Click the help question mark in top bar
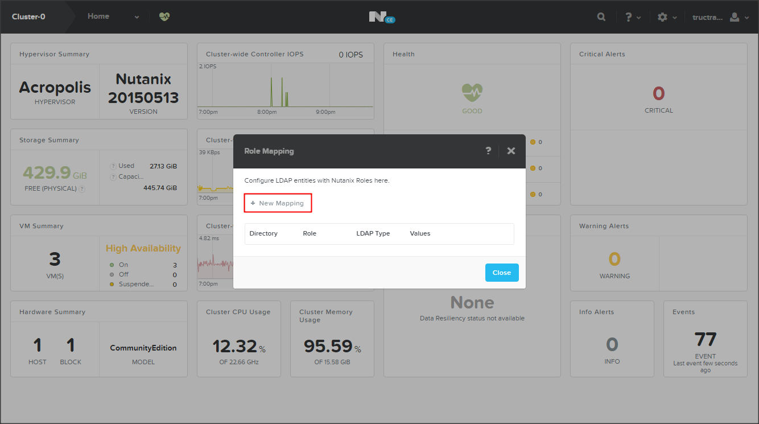759x424 pixels. [628, 17]
